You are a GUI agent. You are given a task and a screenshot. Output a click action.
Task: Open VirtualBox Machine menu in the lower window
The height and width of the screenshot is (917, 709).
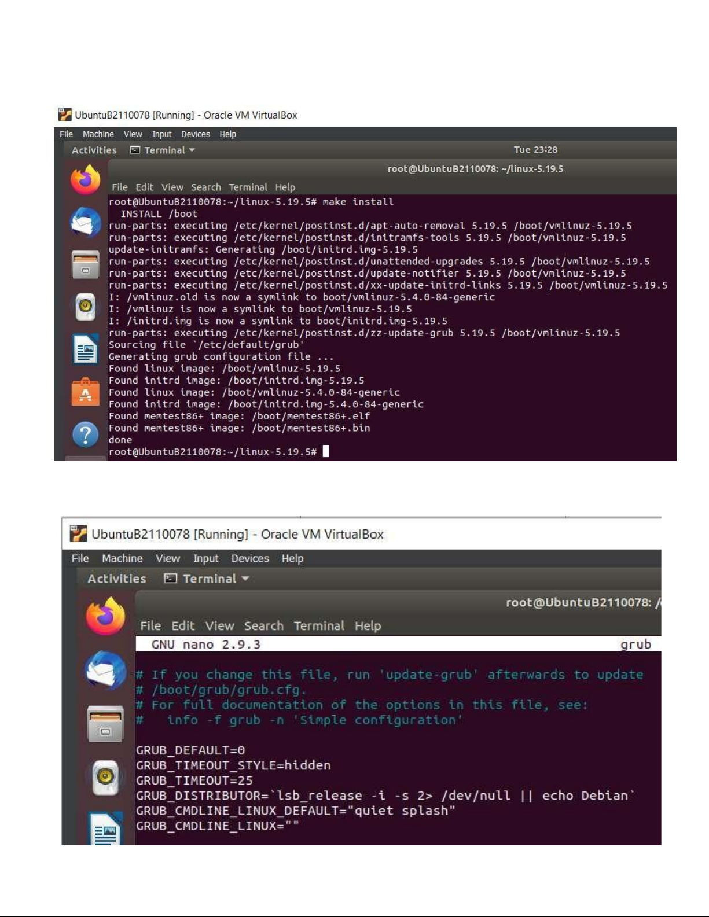[122, 558]
